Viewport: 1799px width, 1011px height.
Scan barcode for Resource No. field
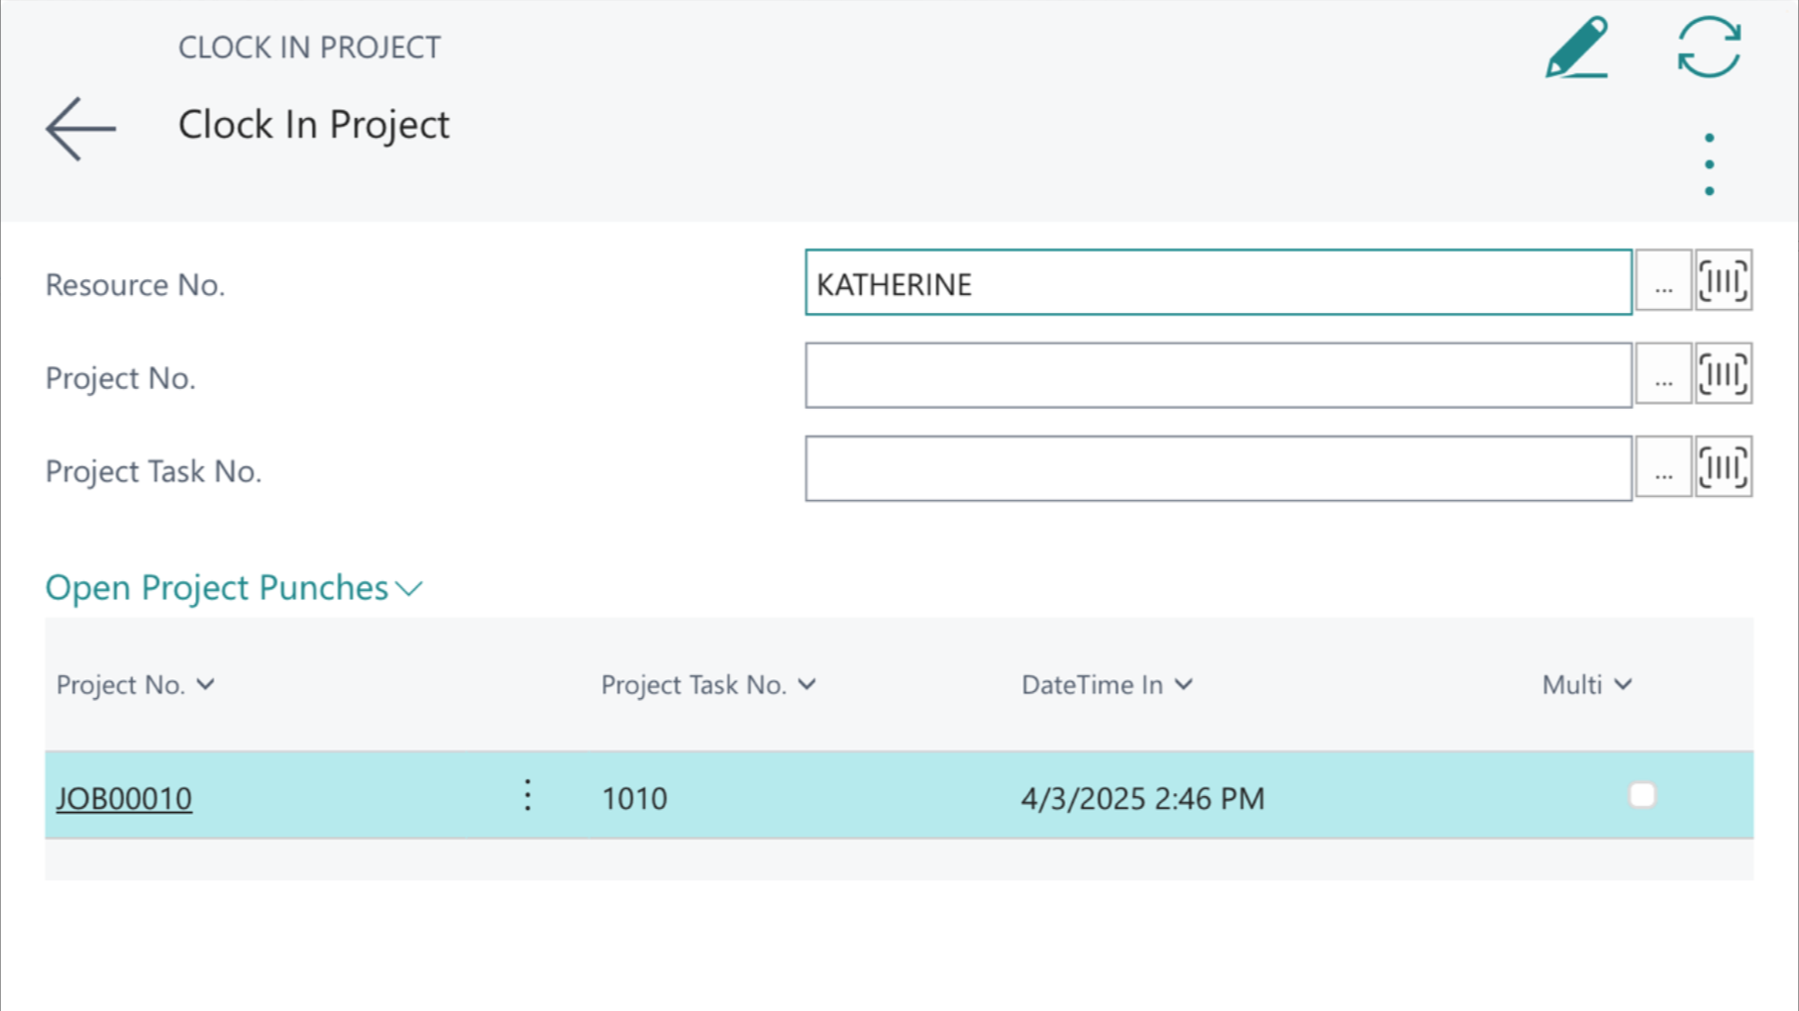(1723, 282)
